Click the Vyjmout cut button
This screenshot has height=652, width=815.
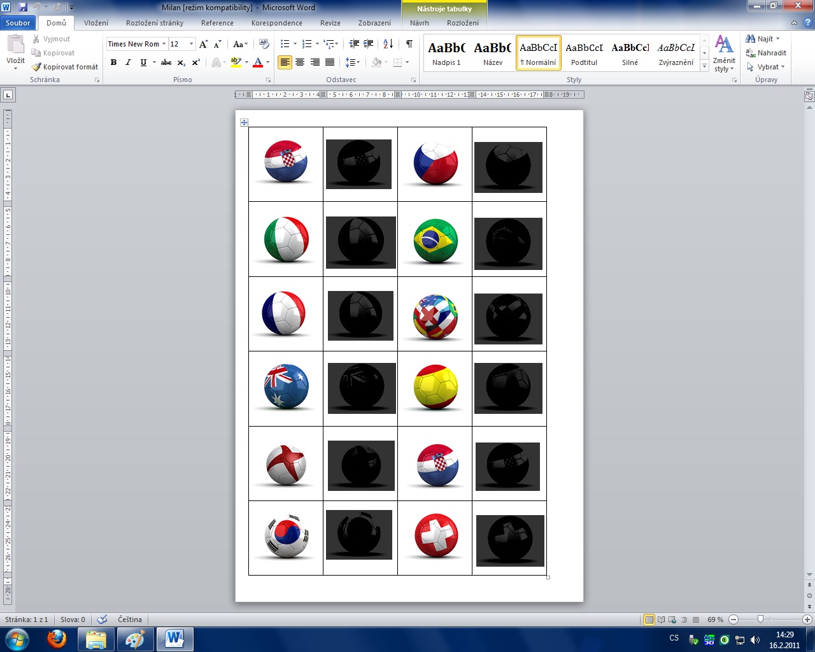tap(52, 39)
